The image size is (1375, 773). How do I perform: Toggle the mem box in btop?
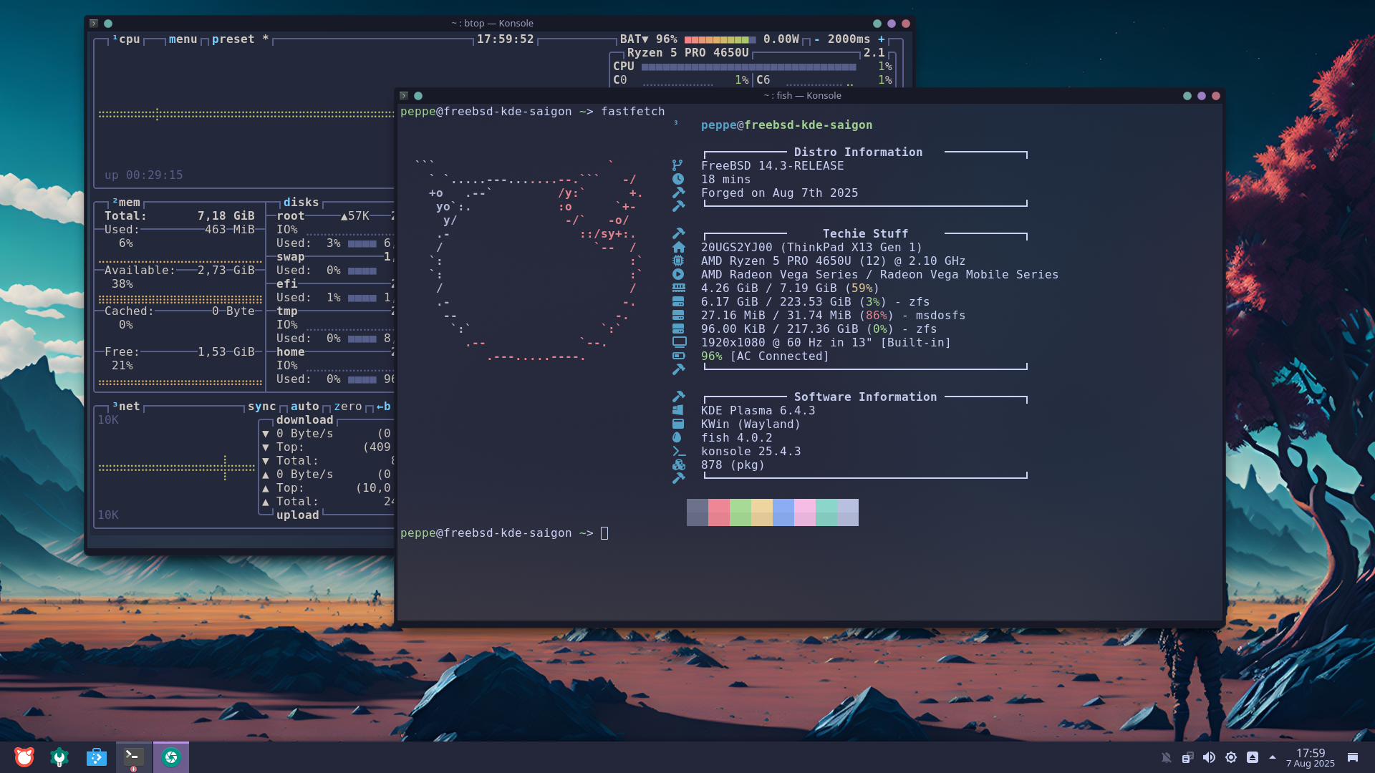click(126, 203)
